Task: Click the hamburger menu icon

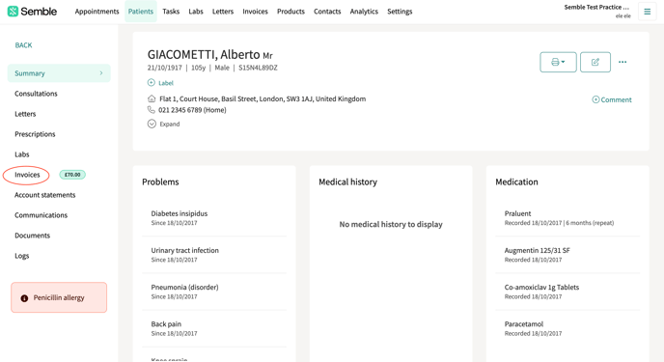Action: pyautogui.click(x=647, y=12)
